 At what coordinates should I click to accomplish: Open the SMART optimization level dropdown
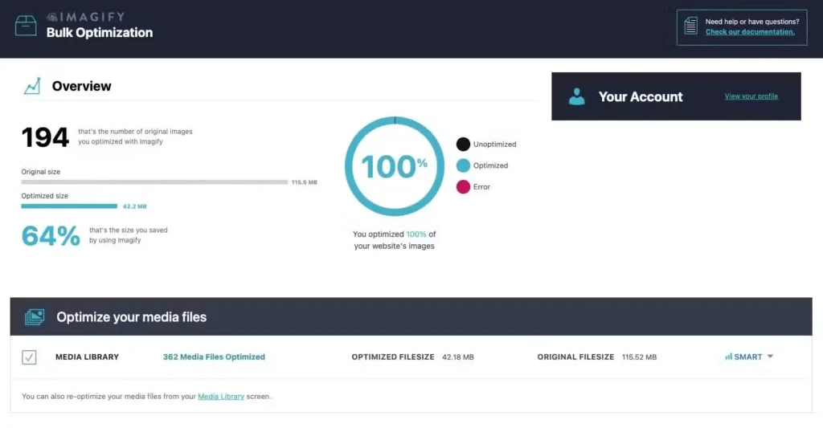coord(748,357)
